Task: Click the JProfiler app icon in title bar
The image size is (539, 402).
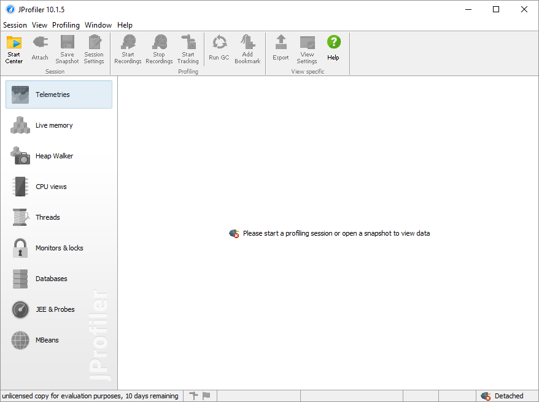Action: [10, 9]
